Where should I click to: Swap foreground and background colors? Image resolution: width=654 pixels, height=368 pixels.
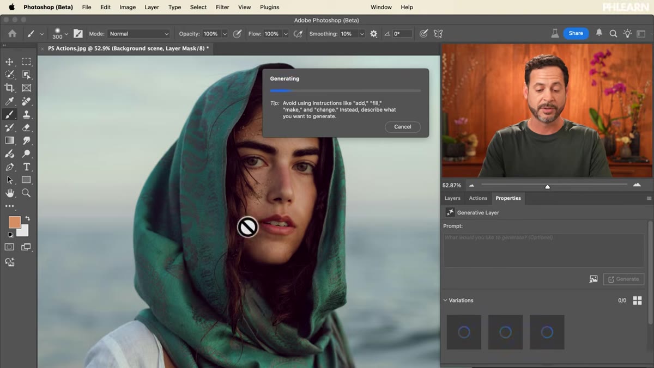click(x=27, y=218)
